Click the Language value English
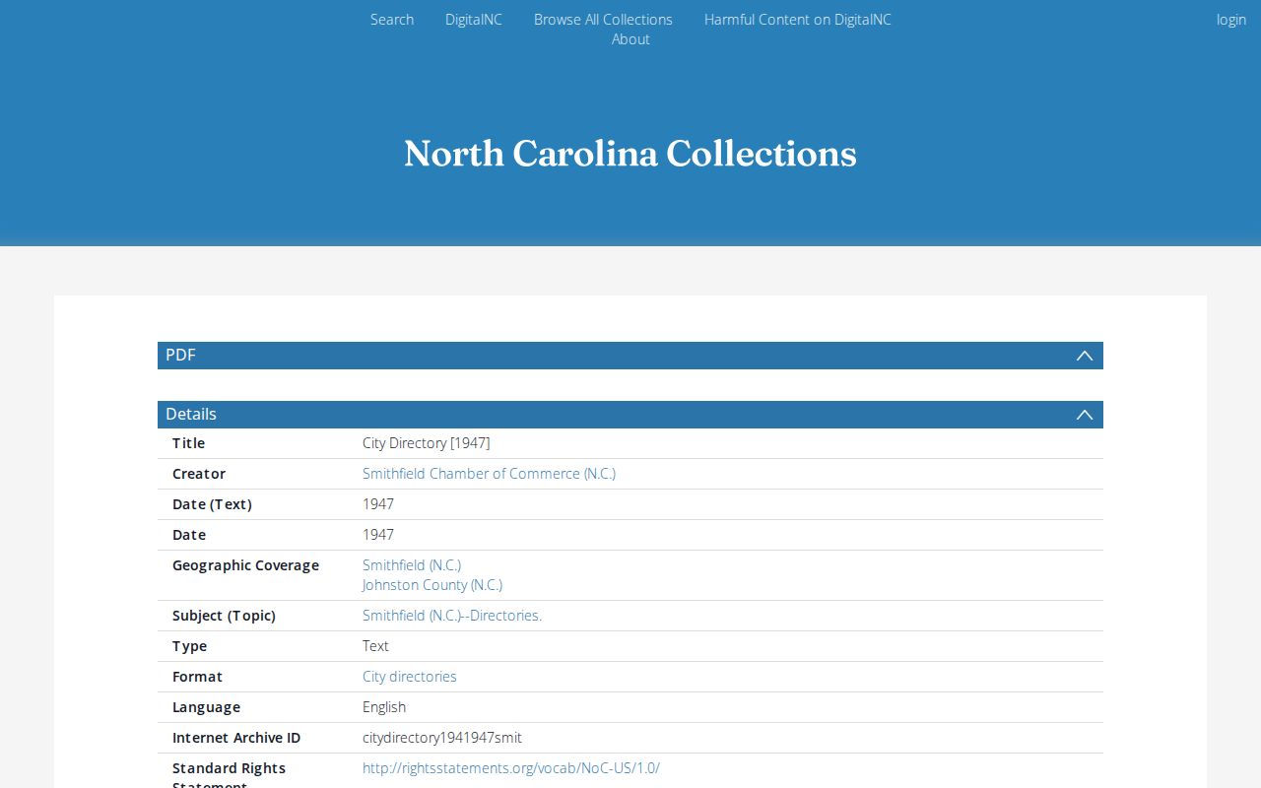 click(384, 707)
